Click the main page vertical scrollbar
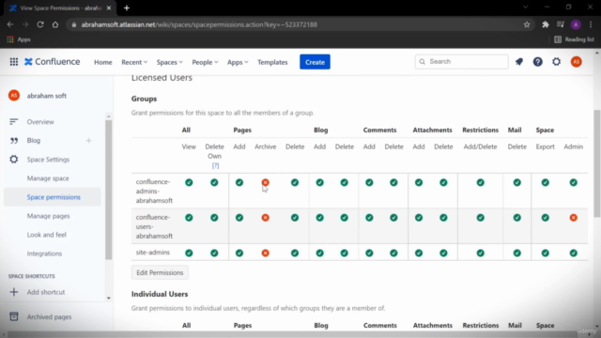This screenshot has width=601, height=338. [x=597, y=163]
